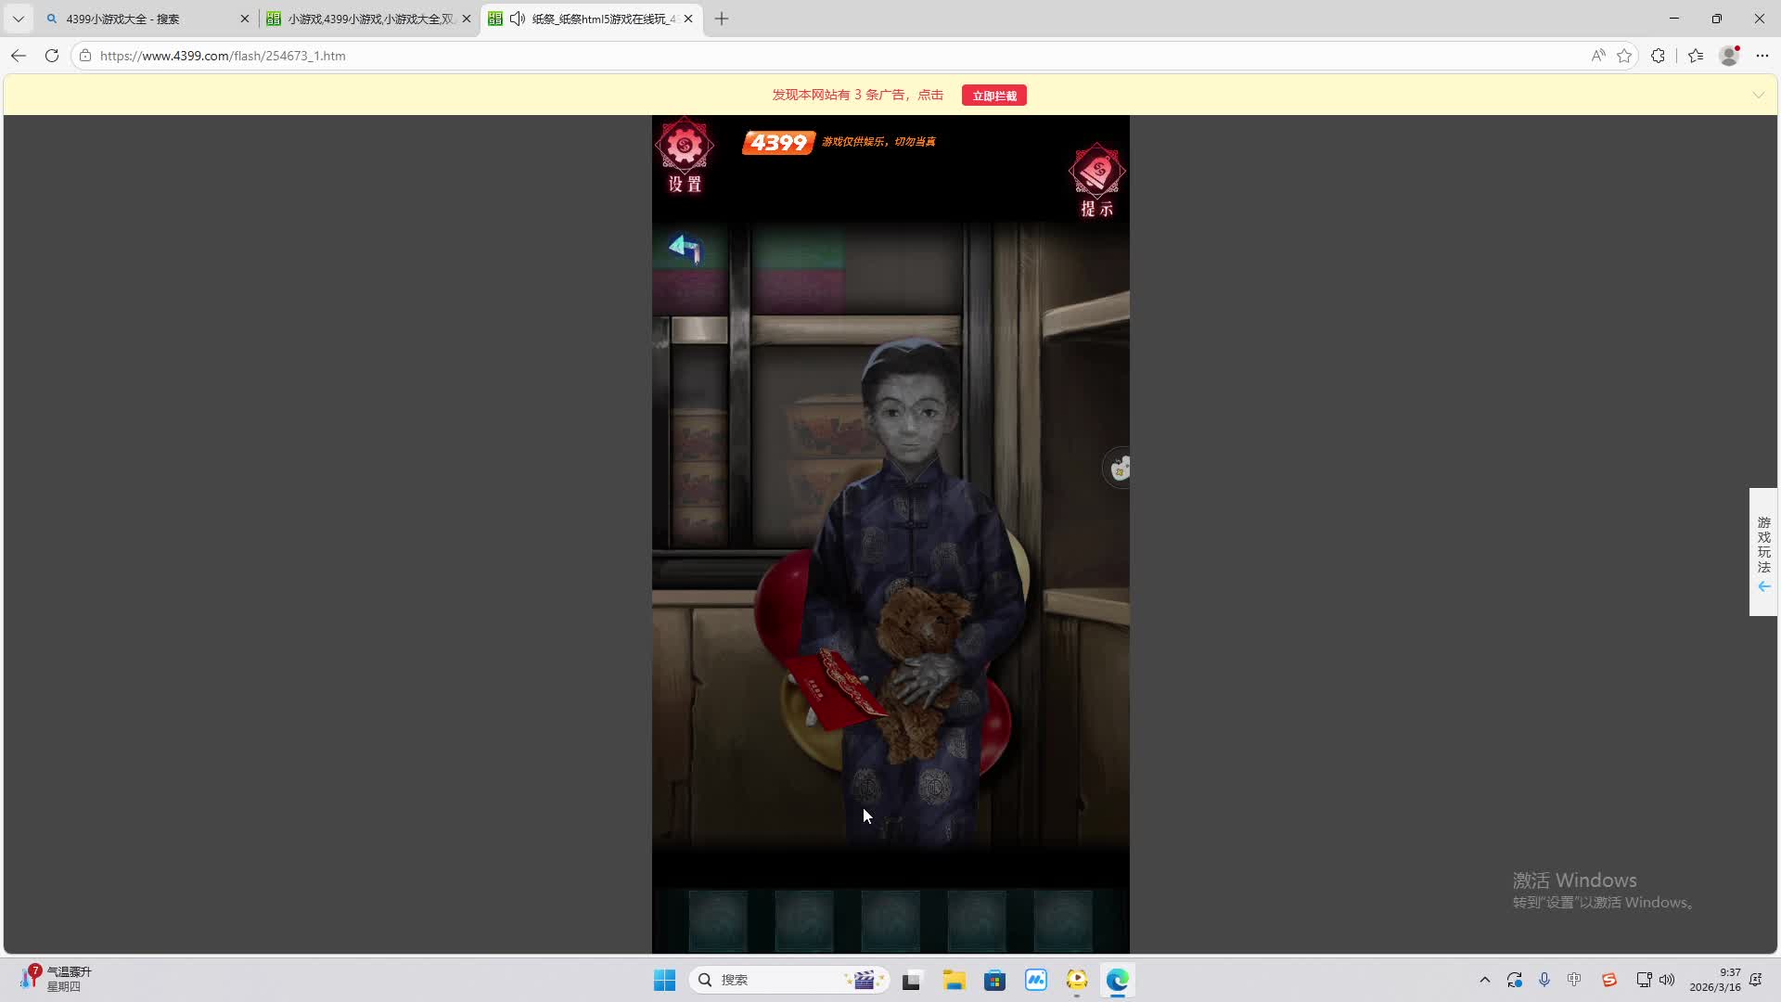Open the tab list dropdown

click(x=18, y=19)
